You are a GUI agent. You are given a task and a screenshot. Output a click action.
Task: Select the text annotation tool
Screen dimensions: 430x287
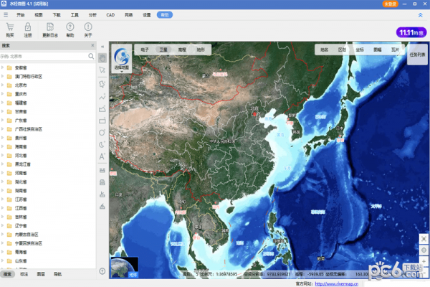tap(102, 156)
